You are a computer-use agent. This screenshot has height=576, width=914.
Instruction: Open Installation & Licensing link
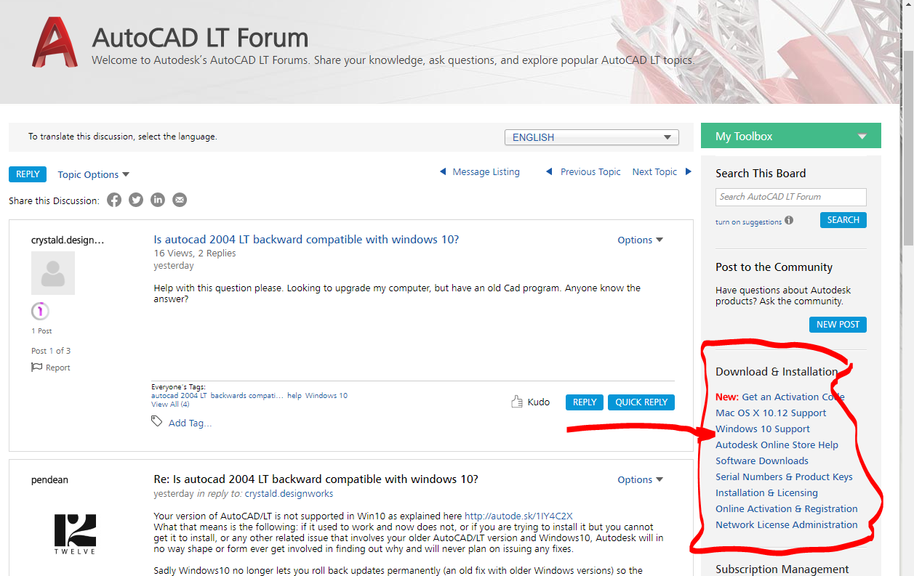(x=766, y=493)
